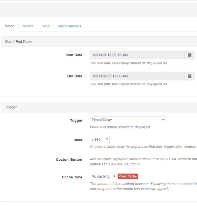Expand the Cache Time No caching dropdown
Viewport: 197px width, 206px height.
[x=103, y=176]
